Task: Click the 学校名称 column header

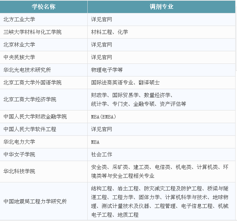Action: [44, 7]
